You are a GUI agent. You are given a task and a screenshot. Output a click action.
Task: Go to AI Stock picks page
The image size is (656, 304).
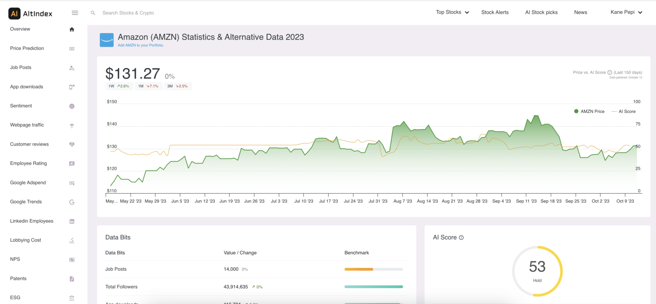pyautogui.click(x=541, y=12)
